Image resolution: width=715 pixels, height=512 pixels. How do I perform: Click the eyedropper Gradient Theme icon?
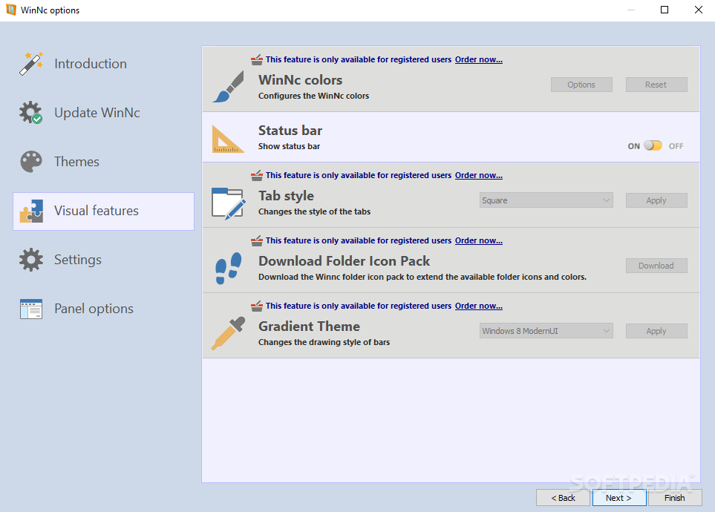[228, 333]
